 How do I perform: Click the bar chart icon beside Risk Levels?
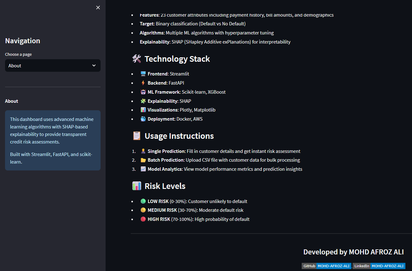[137, 186]
